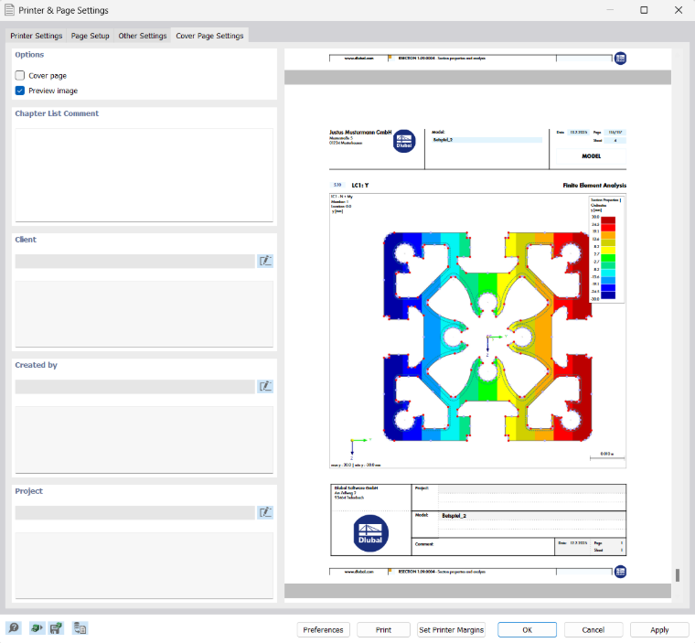The width and height of the screenshot is (695, 643).
Task: Click the Chapter List Comment text area
Action: [x=144, y=176]
